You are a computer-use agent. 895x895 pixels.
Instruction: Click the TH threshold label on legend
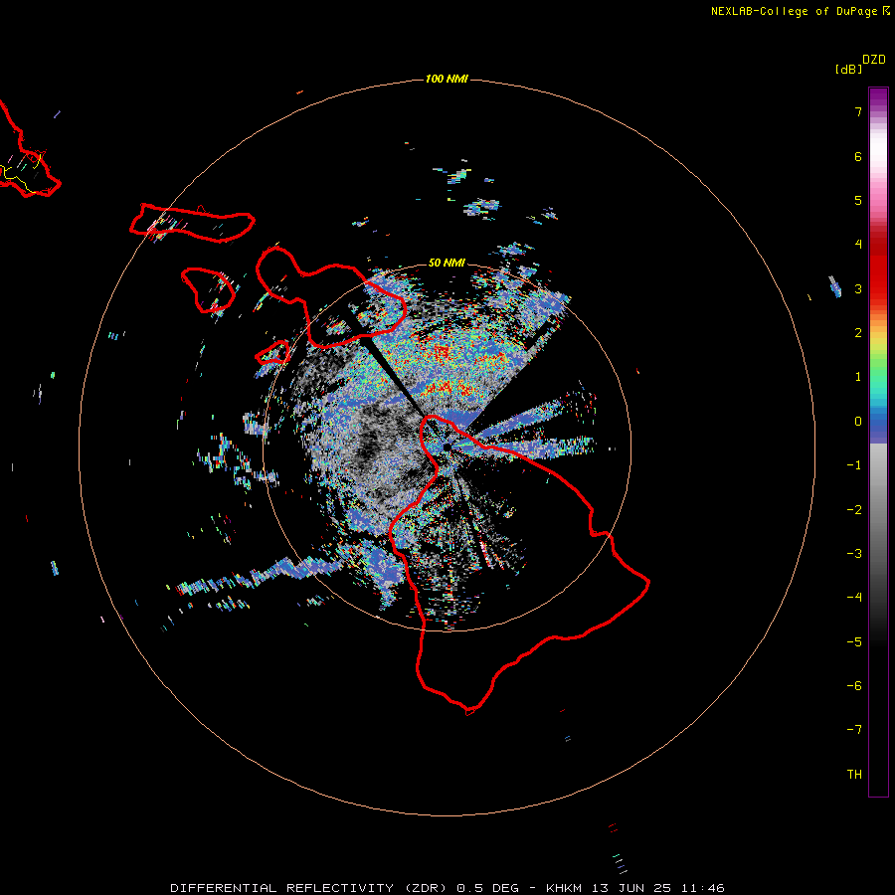tap(854, 775)
